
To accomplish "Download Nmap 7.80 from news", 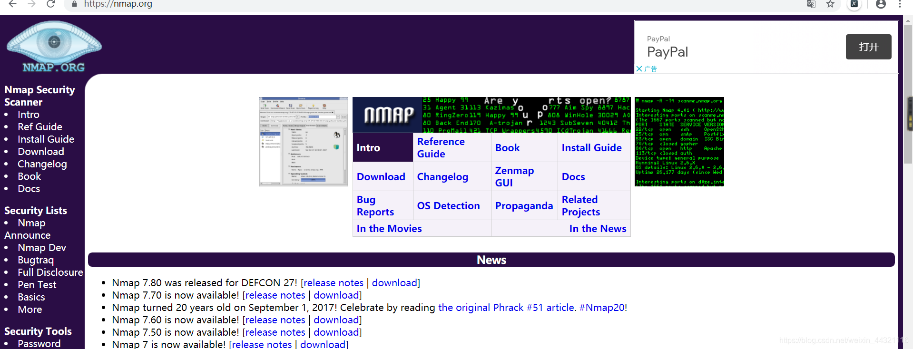I will pos(394,283).
